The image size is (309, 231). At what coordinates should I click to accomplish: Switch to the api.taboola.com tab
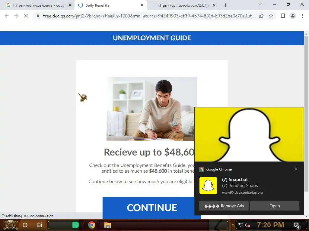[183, 5]
